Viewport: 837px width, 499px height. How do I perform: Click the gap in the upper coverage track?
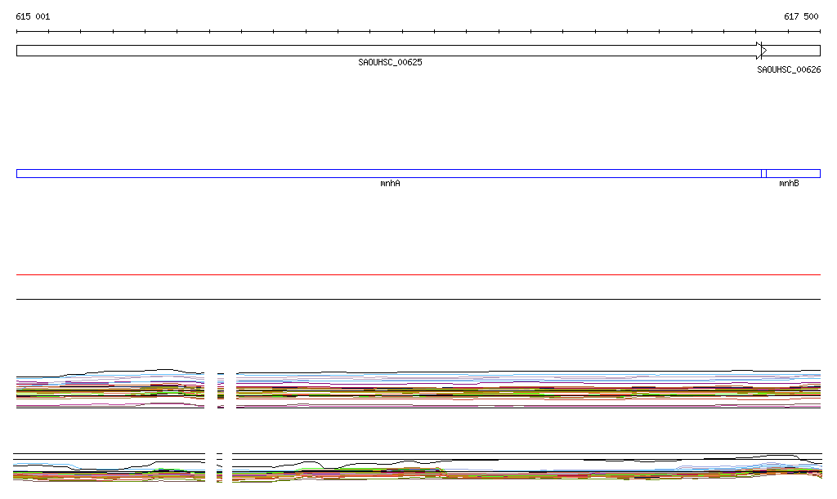coord(221,390)
